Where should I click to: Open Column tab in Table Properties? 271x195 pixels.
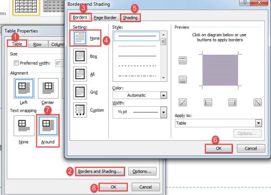57,44
